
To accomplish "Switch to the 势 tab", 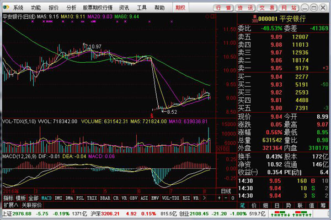I will tap(289, 205).
